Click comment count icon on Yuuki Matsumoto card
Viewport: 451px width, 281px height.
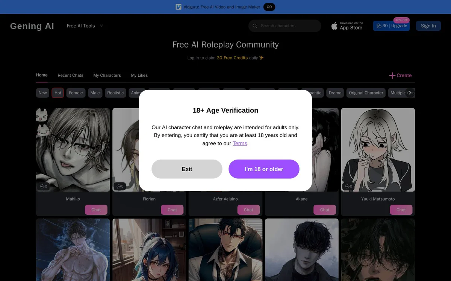[x=347, y=186]
